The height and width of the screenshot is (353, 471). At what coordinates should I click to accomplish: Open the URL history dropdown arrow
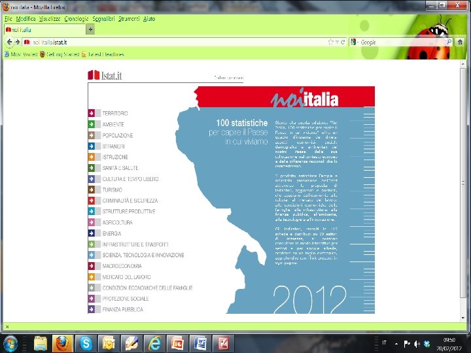pos(337,42)
